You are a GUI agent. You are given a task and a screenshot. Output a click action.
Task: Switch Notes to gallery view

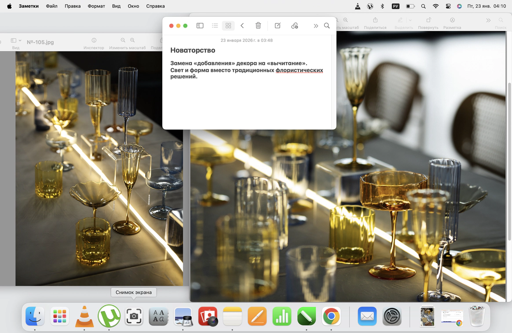click(x=228, y=26)
